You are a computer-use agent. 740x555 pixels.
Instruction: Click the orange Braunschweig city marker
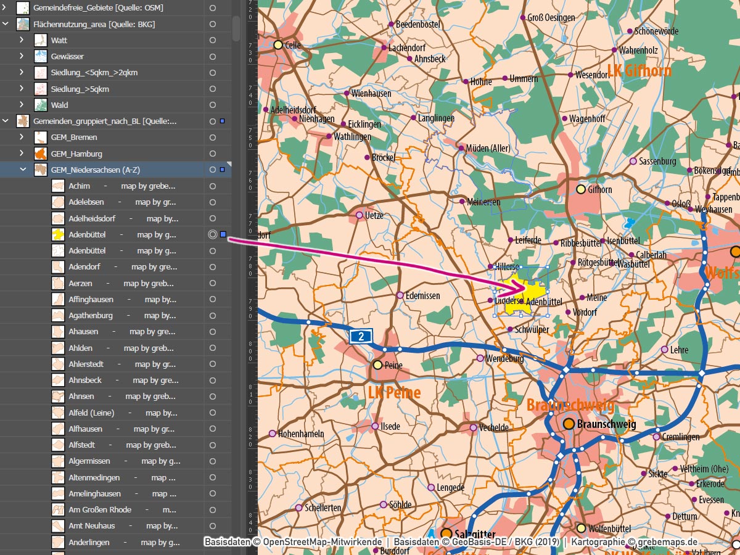tap(569, 424)
